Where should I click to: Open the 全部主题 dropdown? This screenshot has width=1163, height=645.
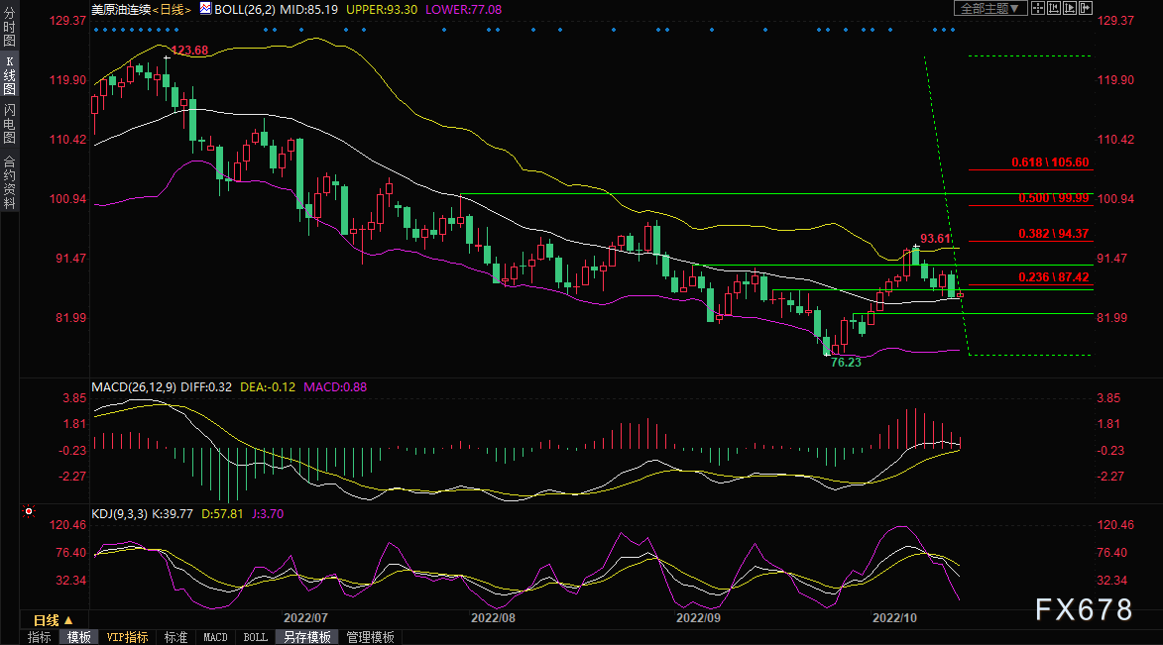tap(990, 8)
